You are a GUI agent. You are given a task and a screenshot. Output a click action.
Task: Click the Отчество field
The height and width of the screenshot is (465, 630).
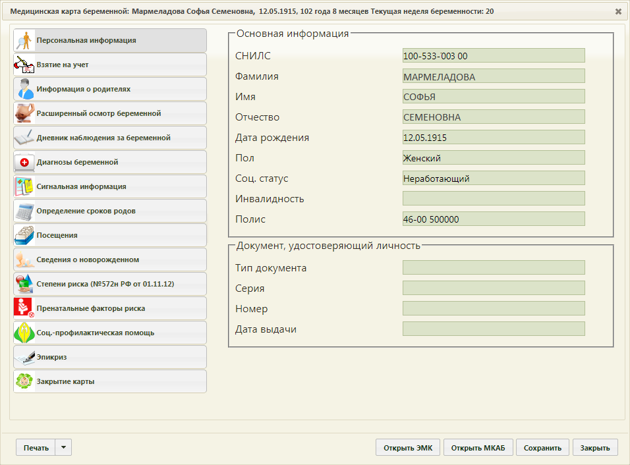494,117
